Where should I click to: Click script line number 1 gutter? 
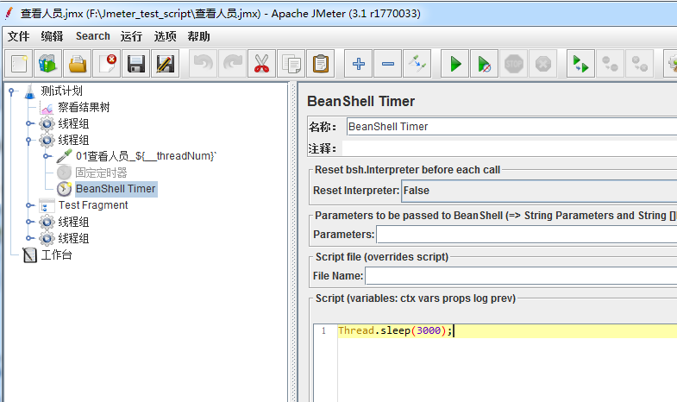(x=323, y=330)
